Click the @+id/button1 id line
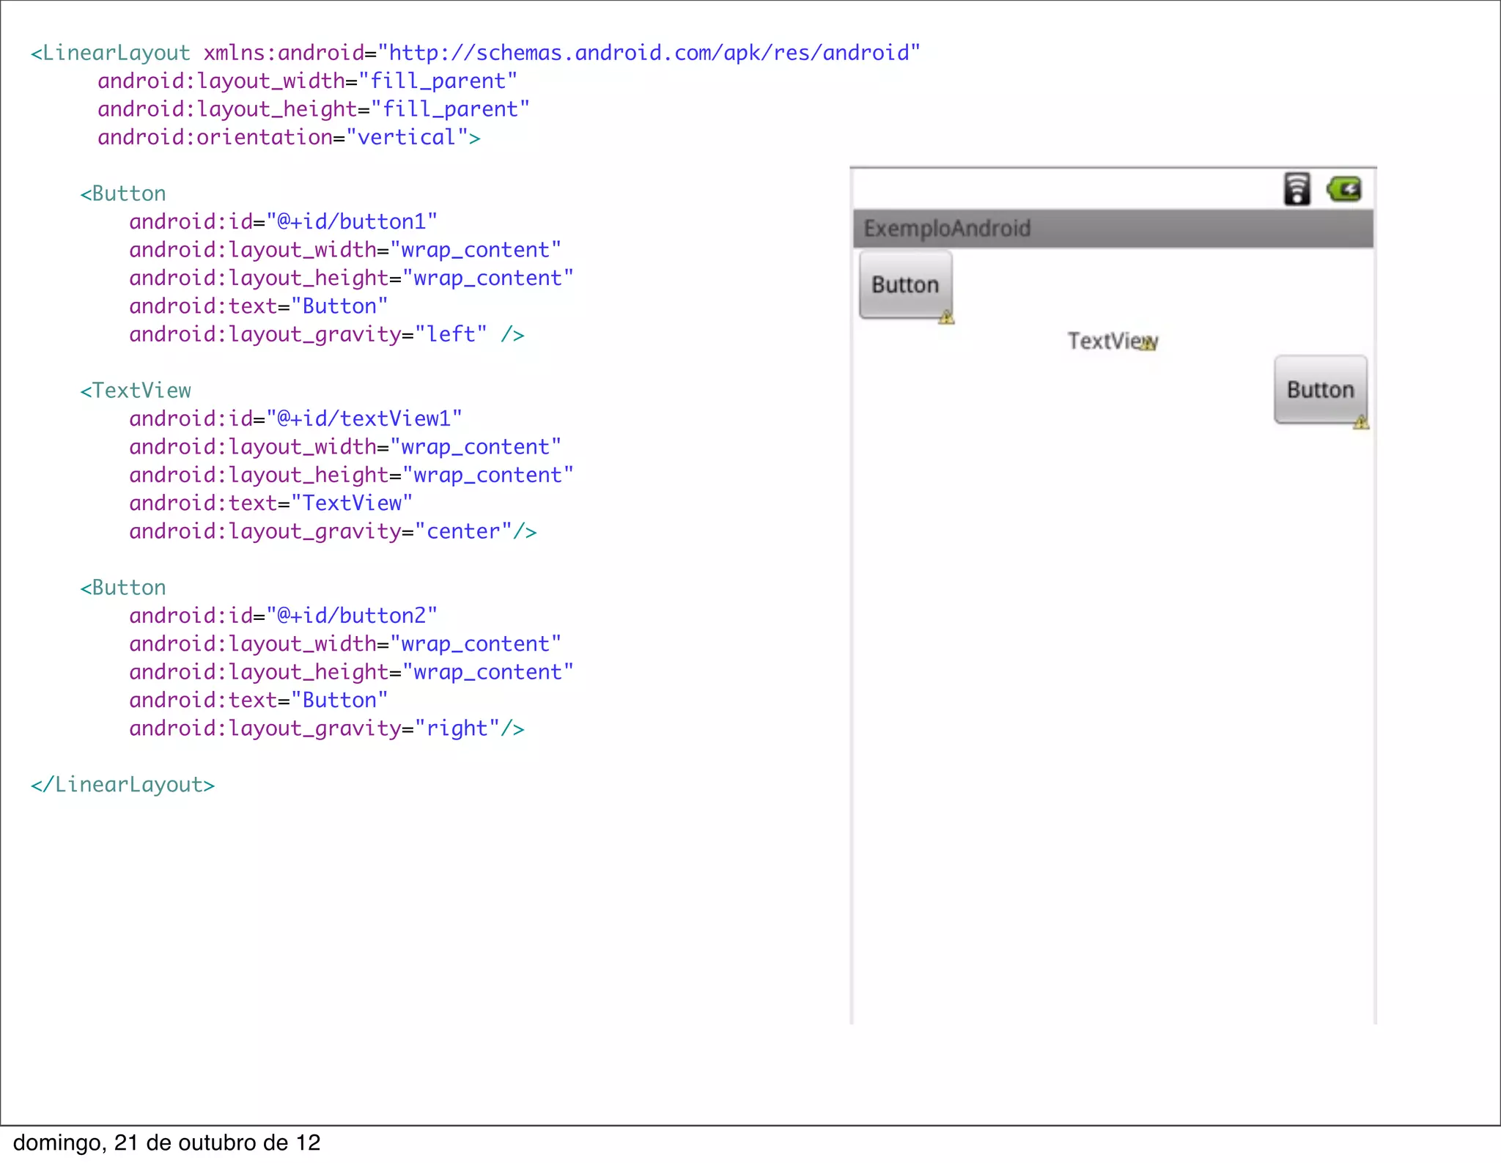This screenshot has width=1501, height=1163. click(x=283, y=221)
